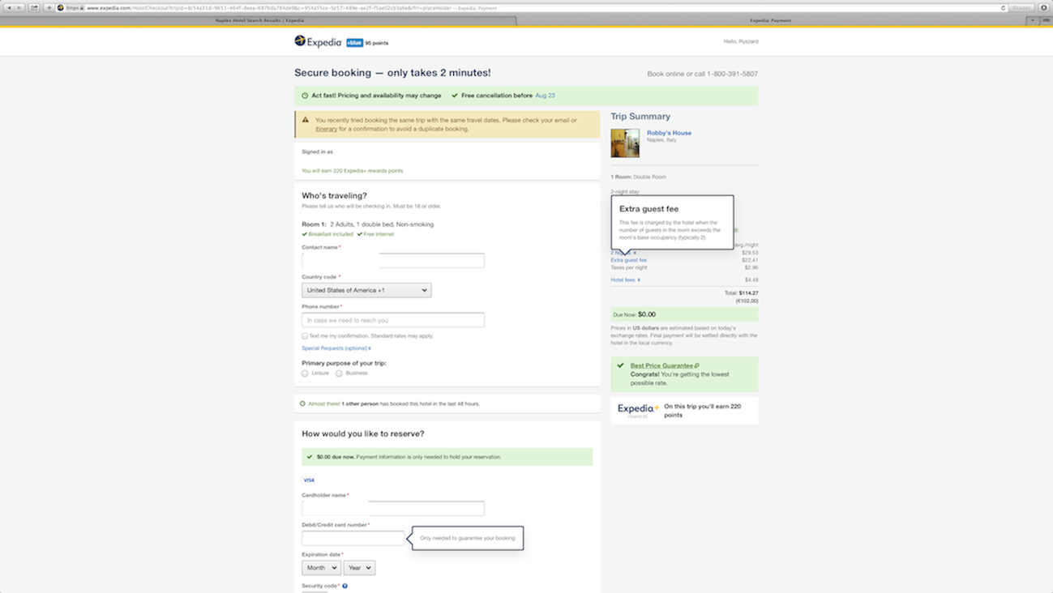Screen dimensions: 1053x593
Task: Click the Aug 23 cancellation date link
Action: 545,96
